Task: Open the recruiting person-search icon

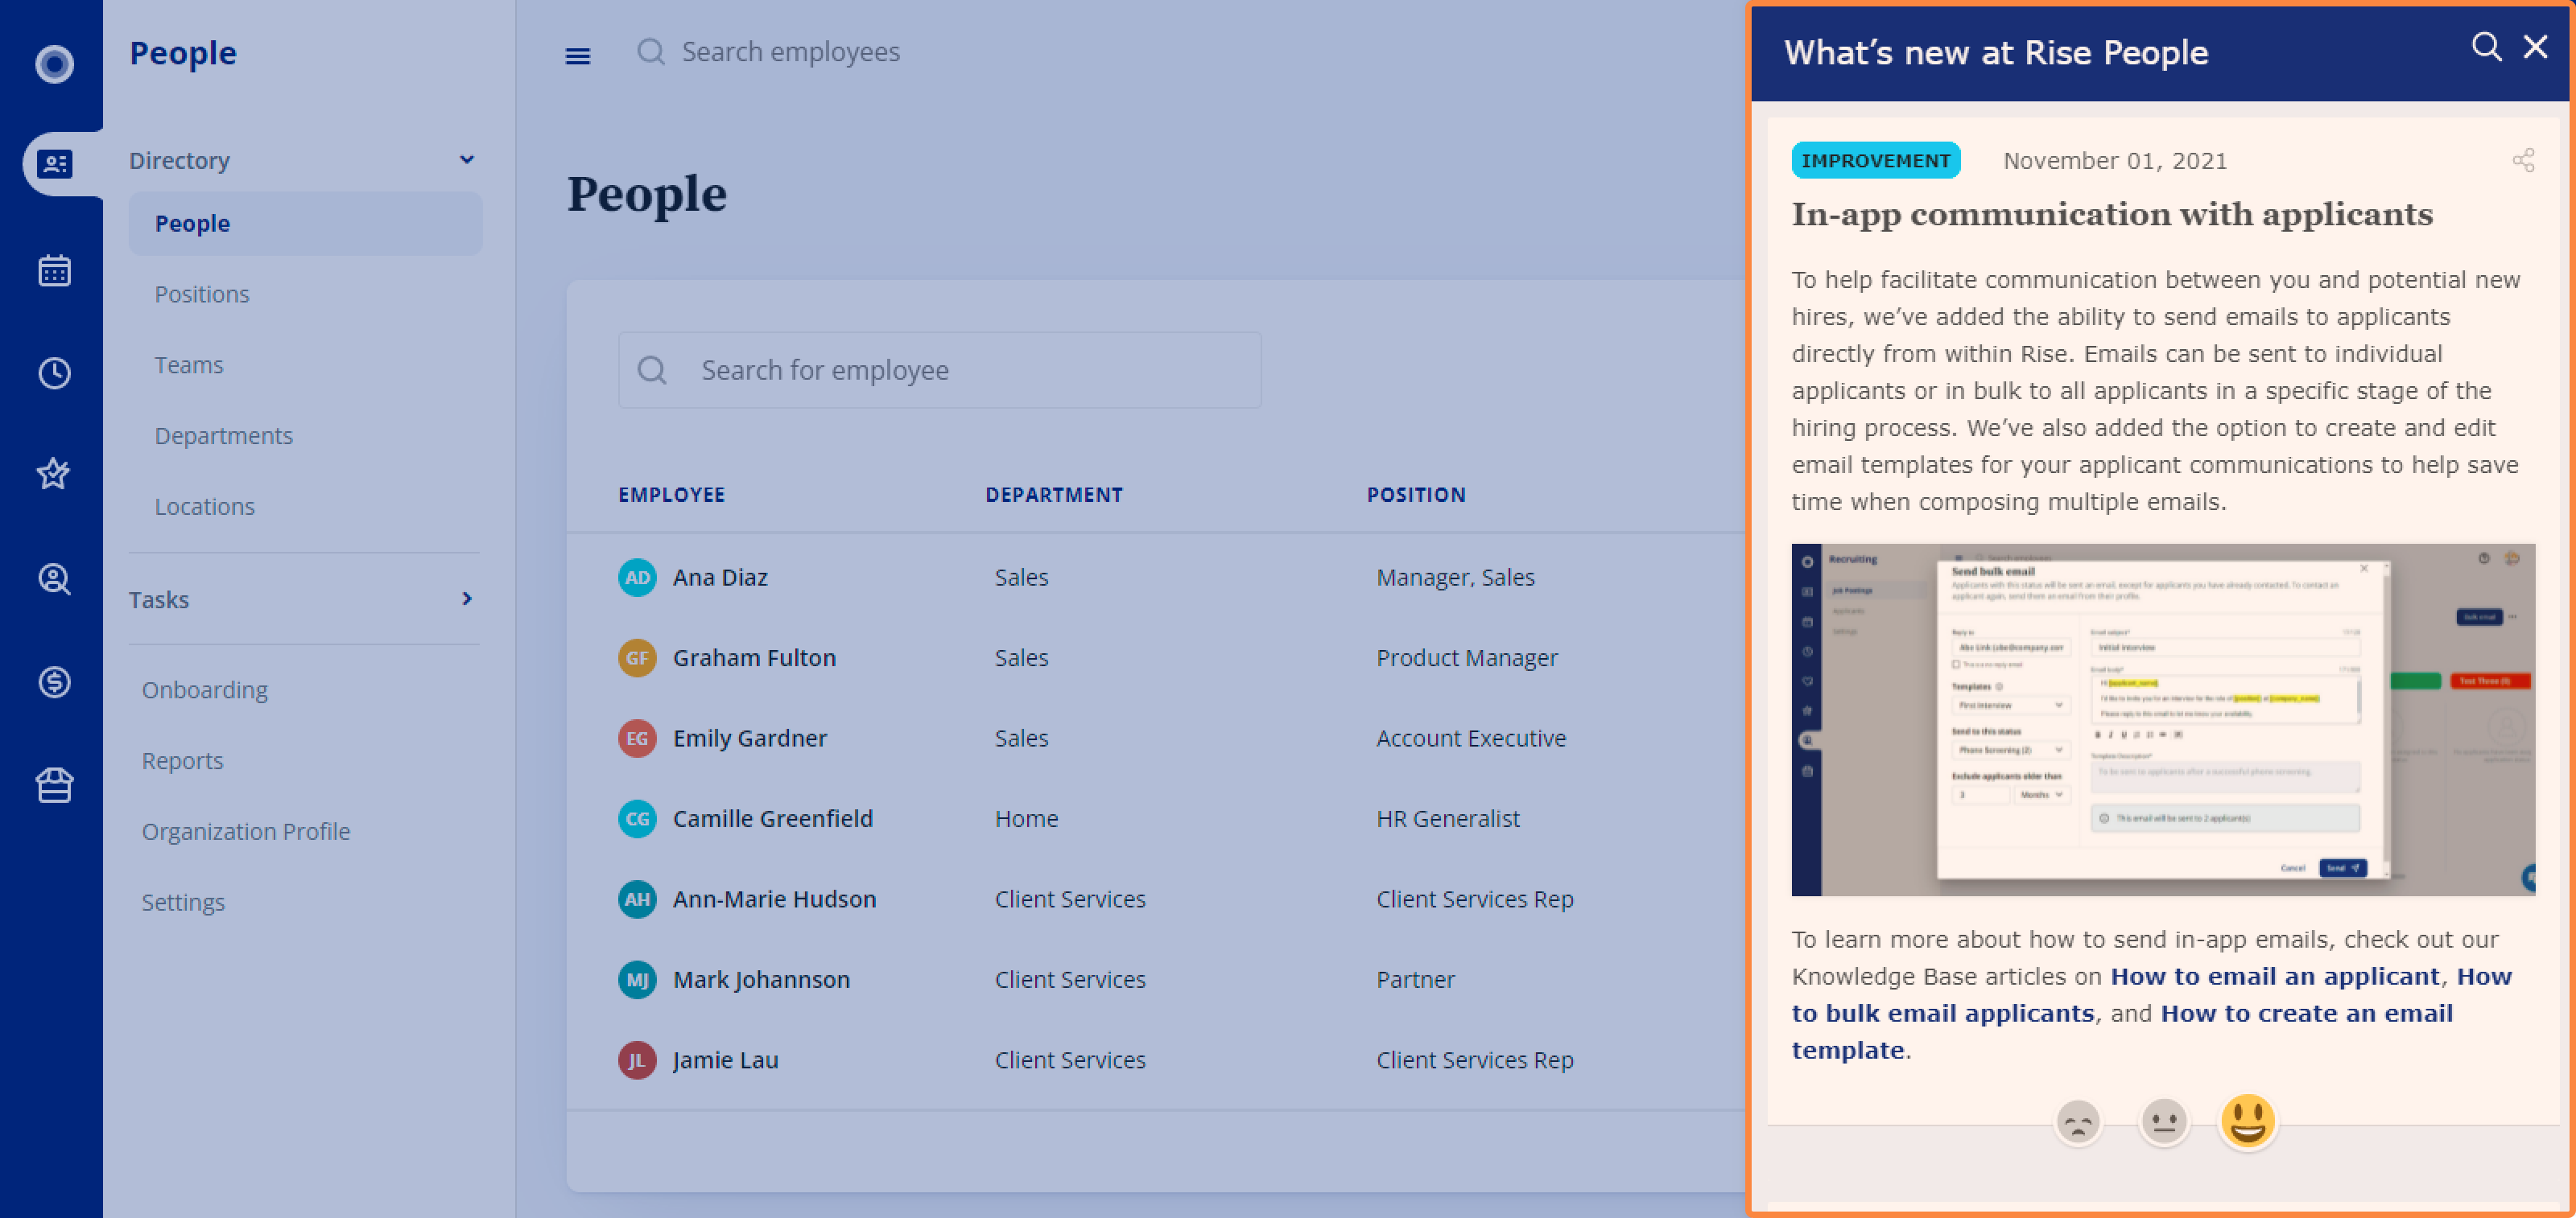Action: click(54, 579)
